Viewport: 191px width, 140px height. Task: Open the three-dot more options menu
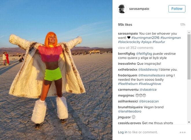pyautogui.click(x=183, y=132)
